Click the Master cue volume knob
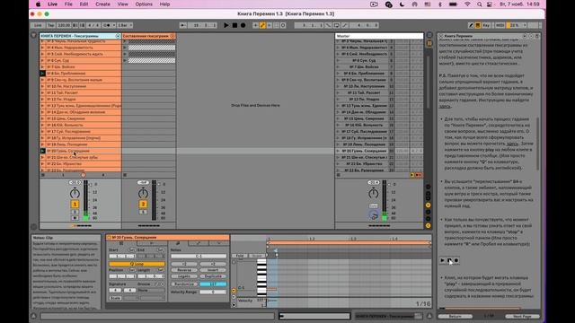 (x=374, y=215)
